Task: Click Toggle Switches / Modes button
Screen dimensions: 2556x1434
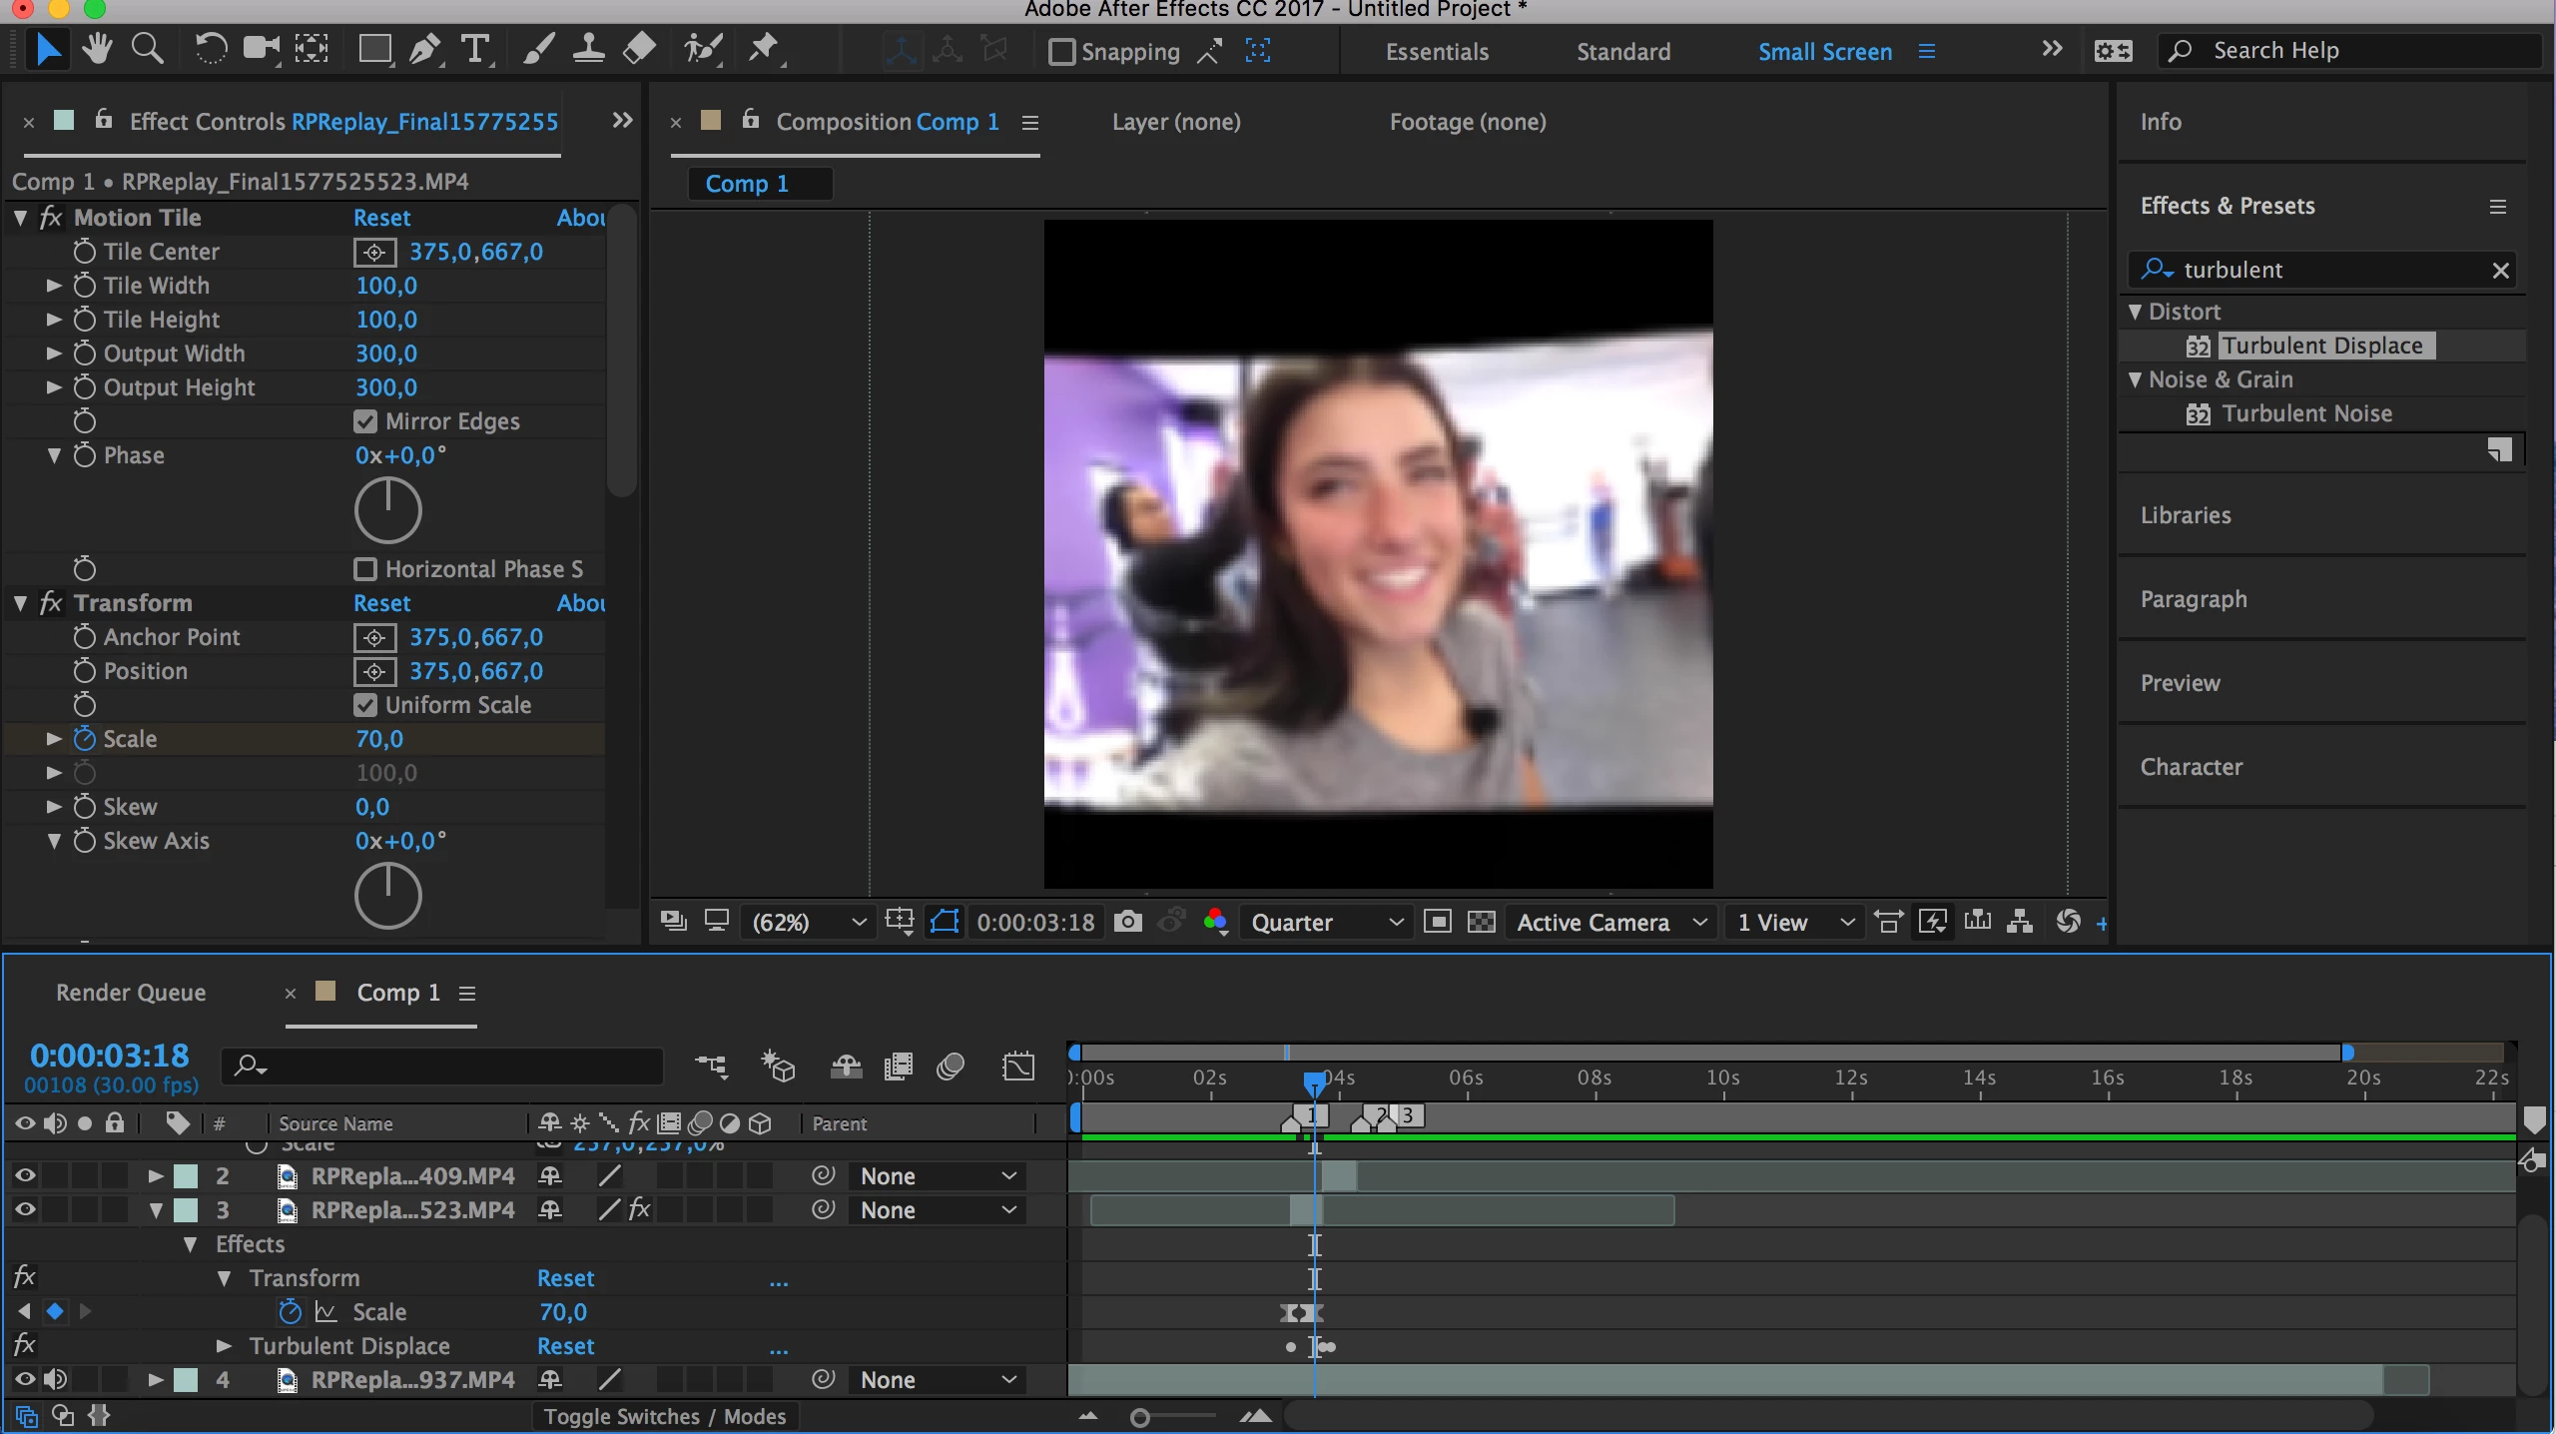Action: (x=664, y=1416)
